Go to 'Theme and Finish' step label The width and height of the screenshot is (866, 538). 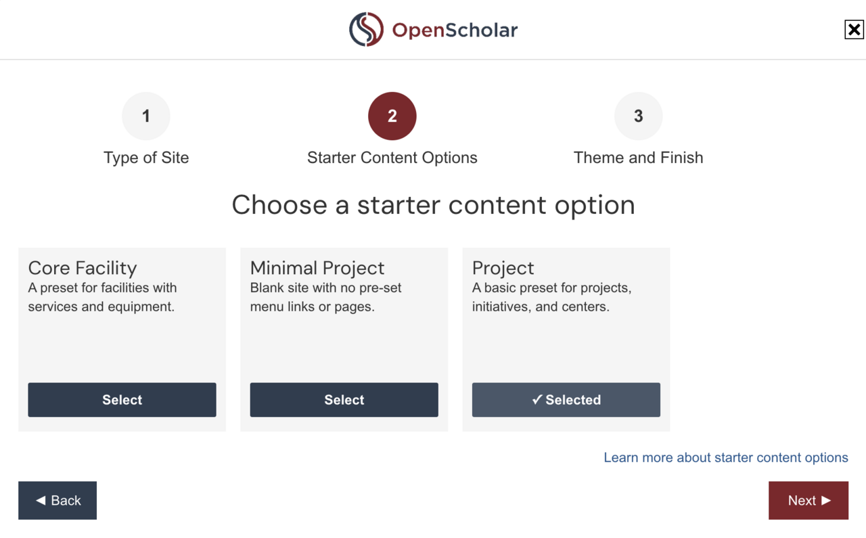tap(638, 158)
